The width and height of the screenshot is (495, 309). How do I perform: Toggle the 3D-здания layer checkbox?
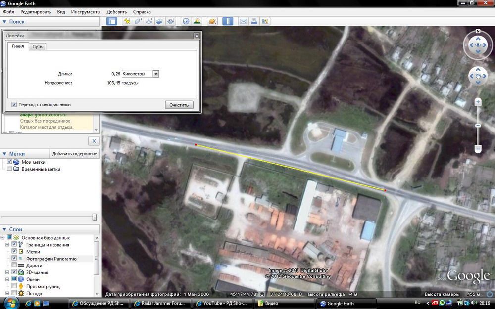pyautogui.click(x=14, y=272)
